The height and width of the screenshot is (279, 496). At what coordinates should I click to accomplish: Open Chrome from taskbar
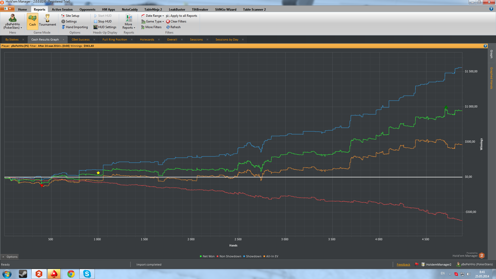click(71, 274)
